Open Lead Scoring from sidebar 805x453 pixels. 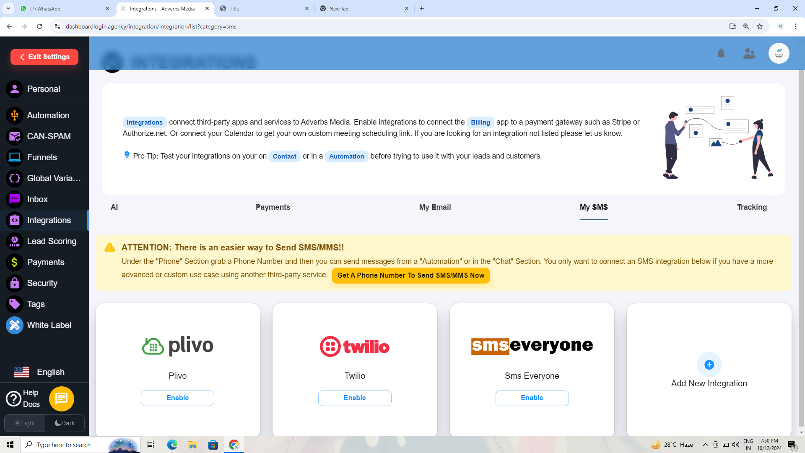[x=52, y=241]
